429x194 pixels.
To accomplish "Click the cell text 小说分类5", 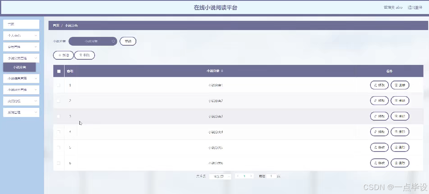I will point(216,148).
